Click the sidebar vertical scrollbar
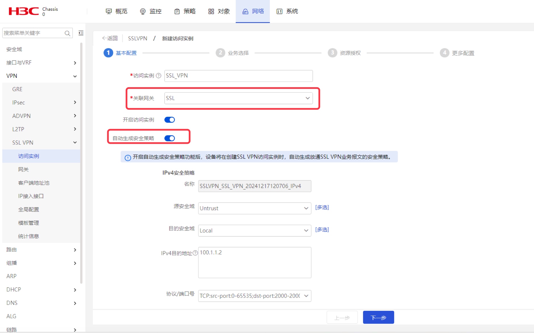This screenshot has height=333, width=534. click(81, 163)
